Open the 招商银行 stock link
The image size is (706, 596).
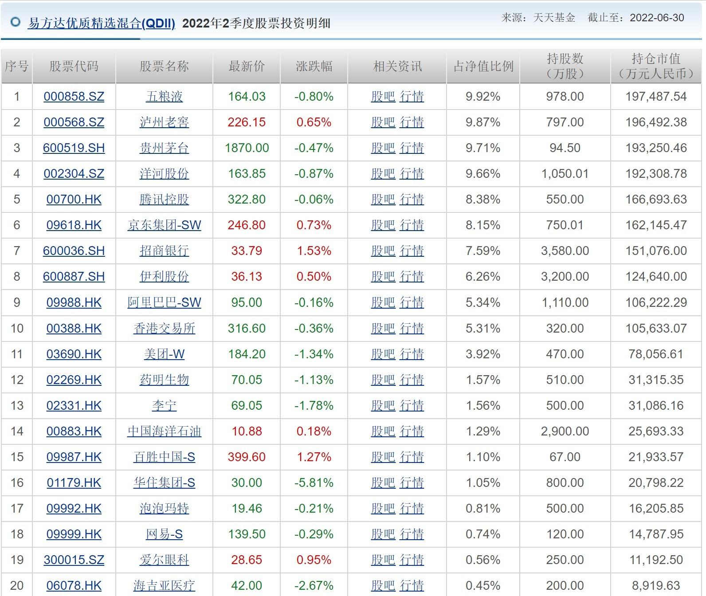click(164, 251)
